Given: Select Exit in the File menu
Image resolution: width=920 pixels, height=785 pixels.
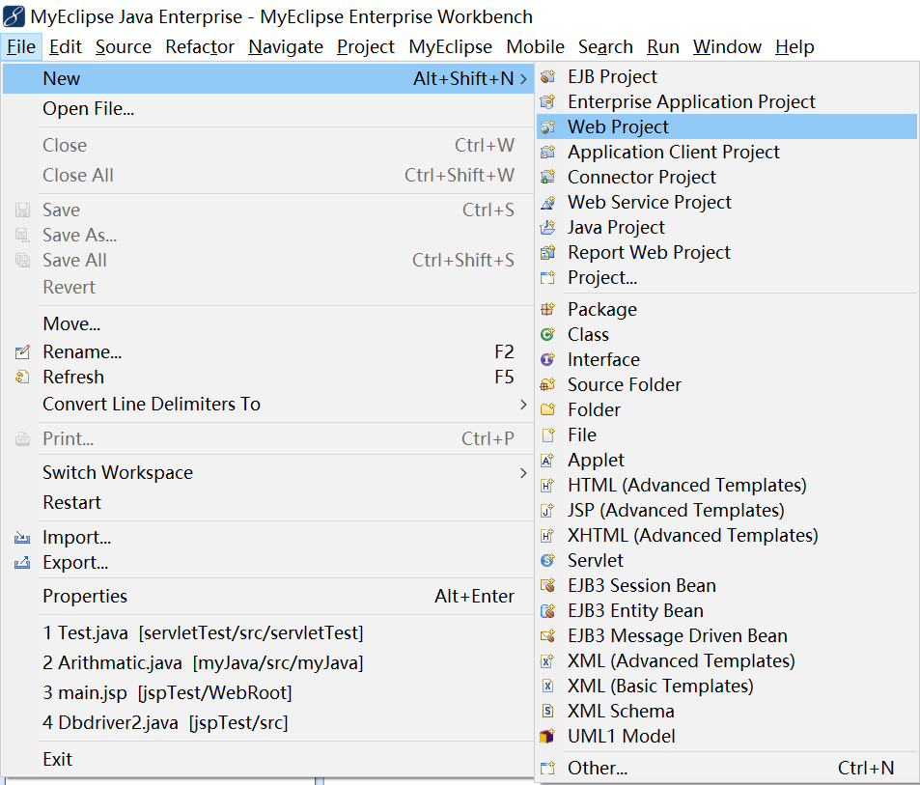Looking at the screenshot, I should tap(267, 759).
